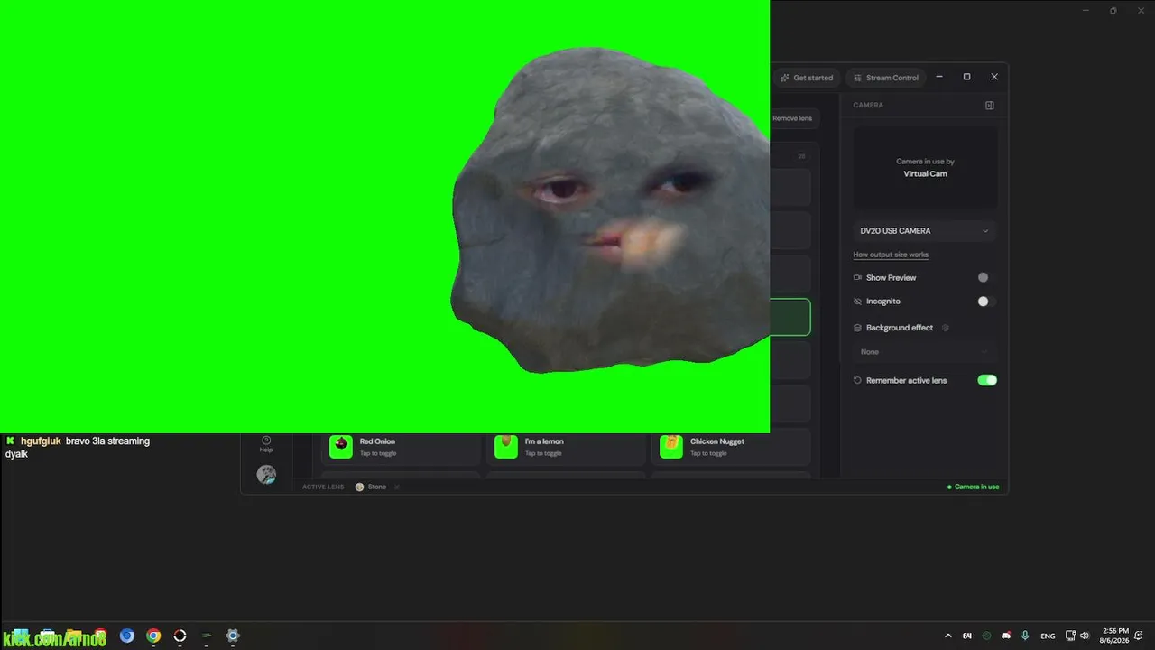Click the Get started button
The width and height of the screenshot is (1155, 650).
tap(807, 78)
